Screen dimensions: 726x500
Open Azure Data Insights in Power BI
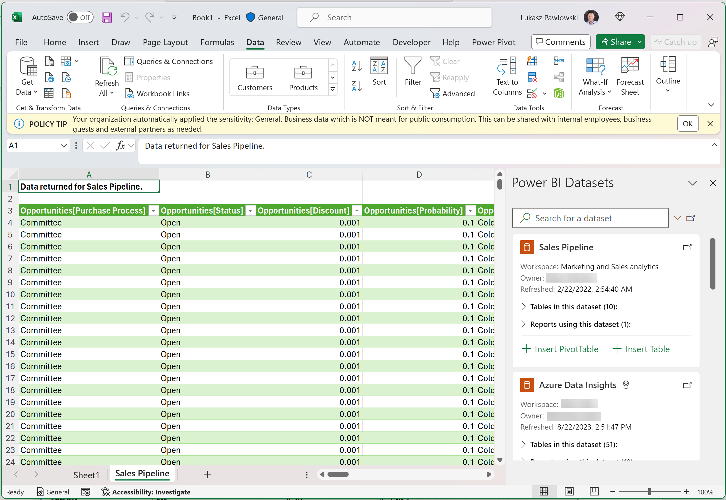tap(687, 385)
